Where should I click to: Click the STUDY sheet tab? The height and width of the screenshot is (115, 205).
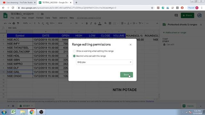coord(26,106)
